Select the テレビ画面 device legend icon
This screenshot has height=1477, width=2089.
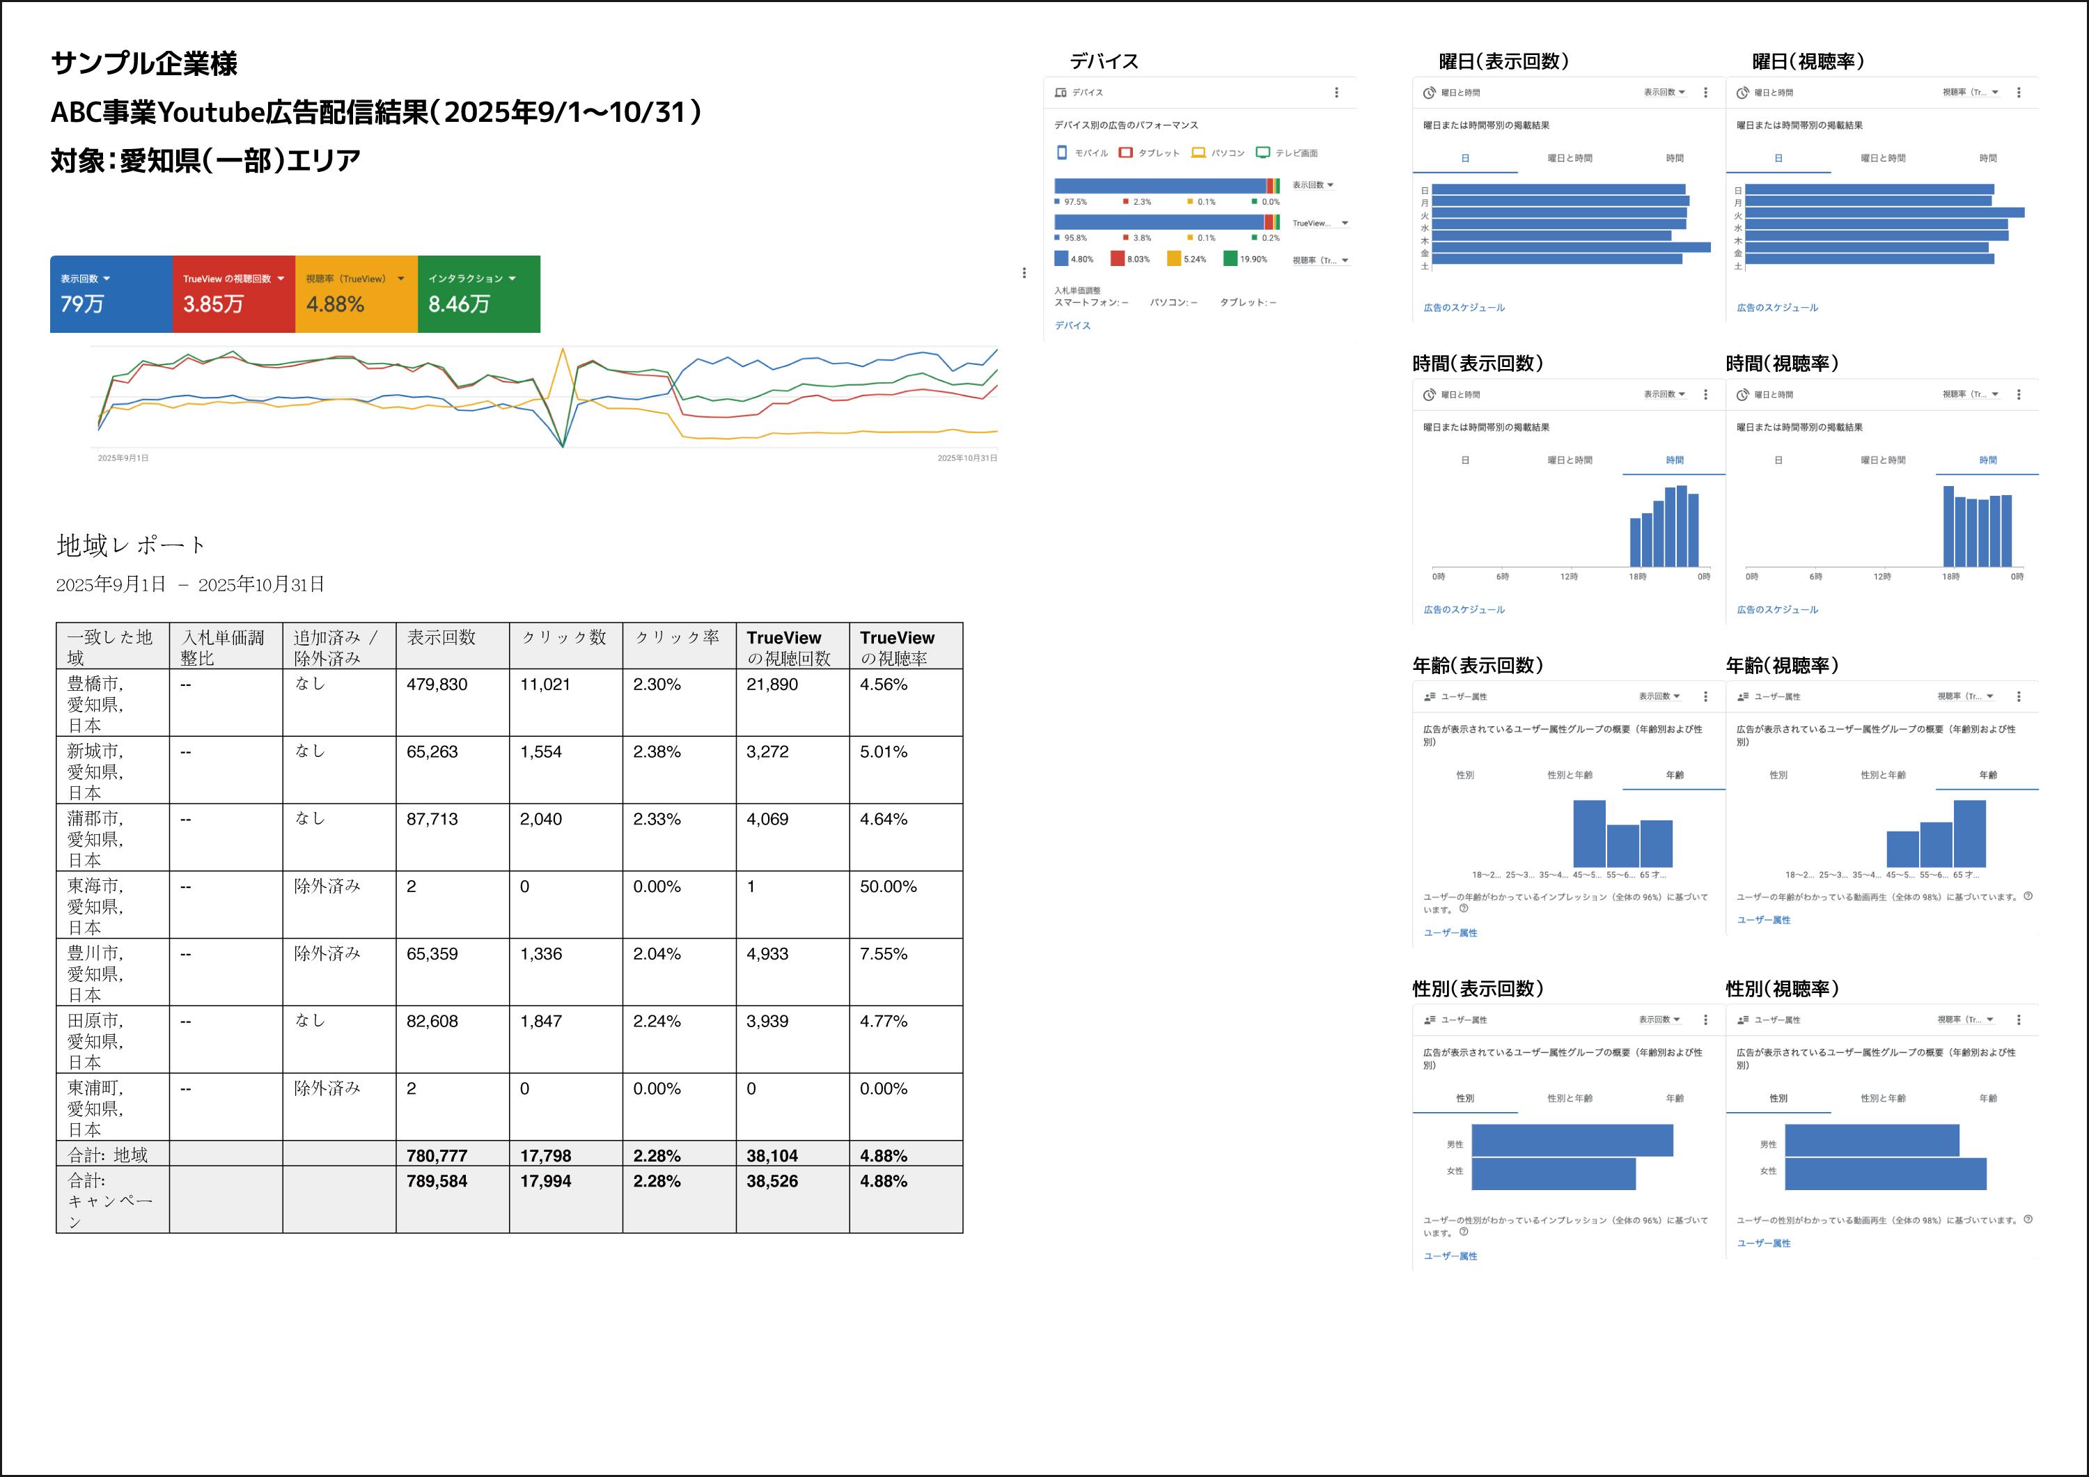tap(1264, 153)
